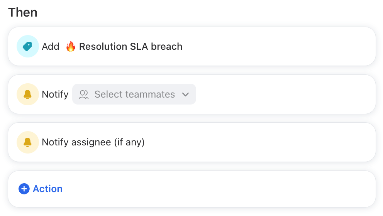Click the bell icon for Notify assignee

(x=27, y=142)
